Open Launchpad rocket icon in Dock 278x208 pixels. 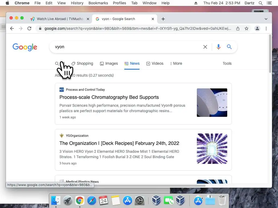point(68,201)
